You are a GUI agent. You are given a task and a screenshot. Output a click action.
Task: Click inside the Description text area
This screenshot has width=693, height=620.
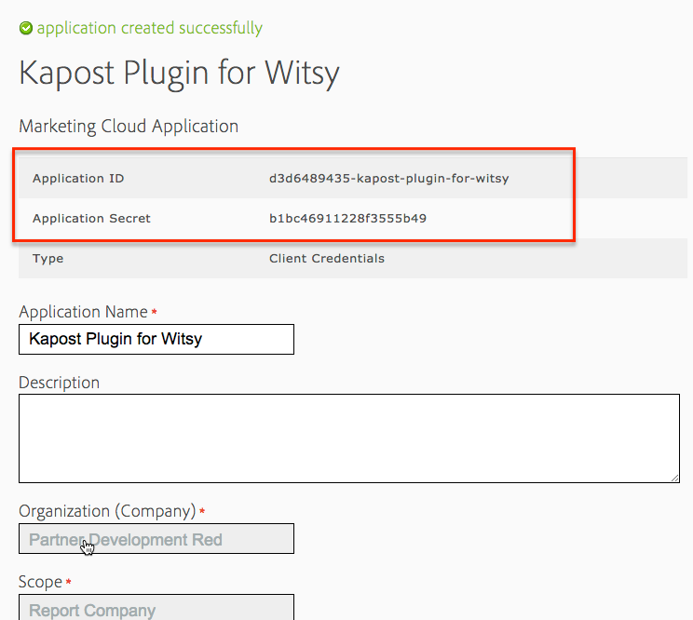pyautogui.click(x=349, y=438)
